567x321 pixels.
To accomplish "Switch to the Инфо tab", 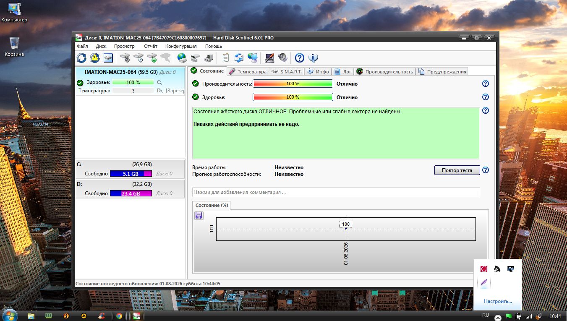I will (x=318, y=71).
